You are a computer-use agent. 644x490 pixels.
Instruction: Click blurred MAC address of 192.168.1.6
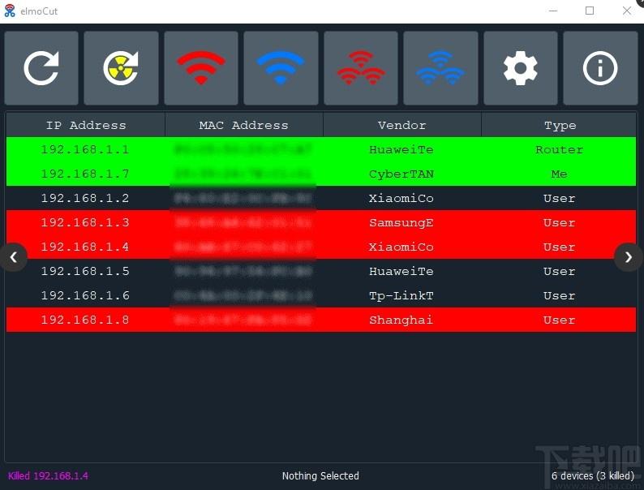coord(243,295)
